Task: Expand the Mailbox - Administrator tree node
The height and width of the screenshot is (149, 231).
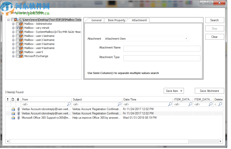Action: pos(13,24)
